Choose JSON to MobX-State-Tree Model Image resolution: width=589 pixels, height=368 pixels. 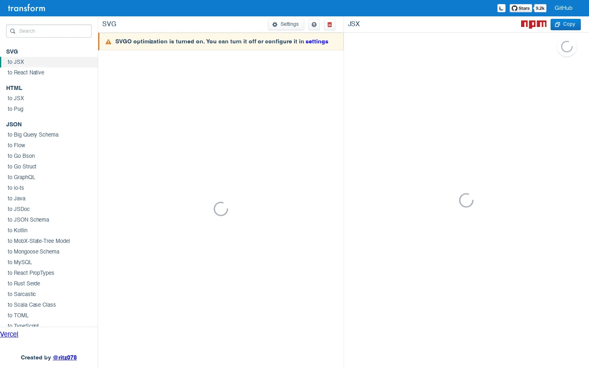tap(49, 241)
